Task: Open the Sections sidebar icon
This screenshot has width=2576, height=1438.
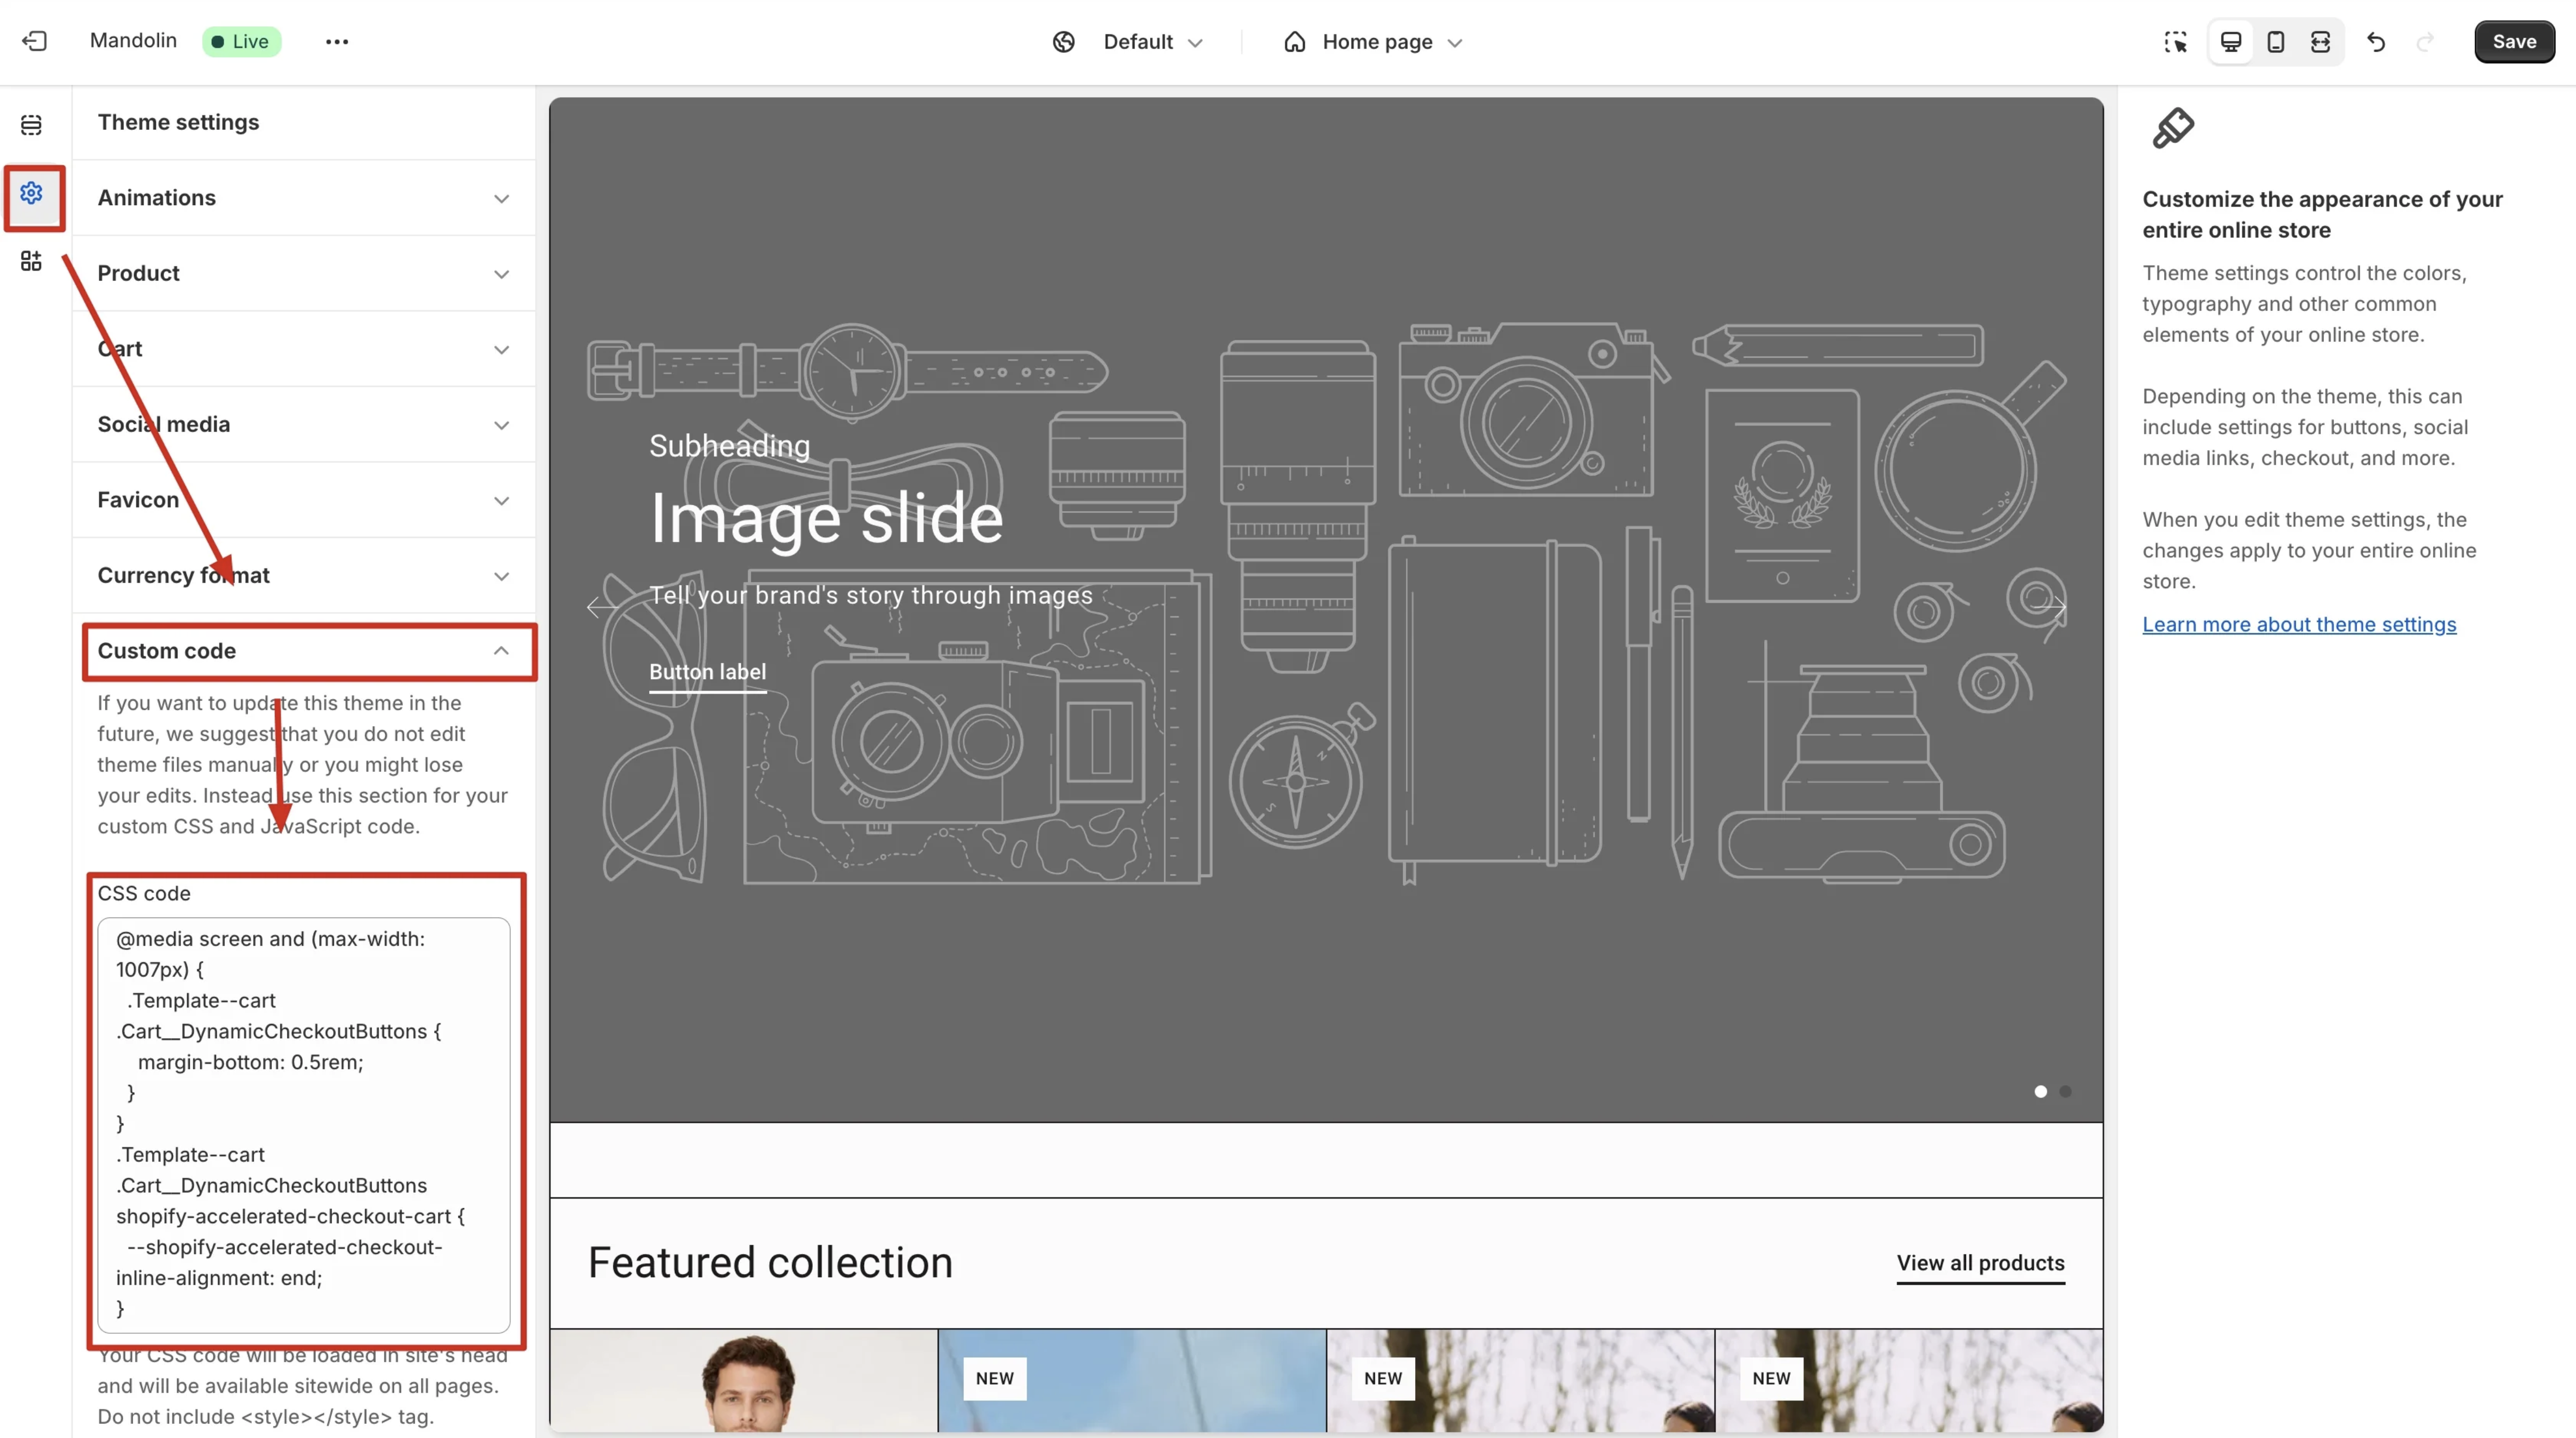Action: pyautogui.click(x=31, y=124)
